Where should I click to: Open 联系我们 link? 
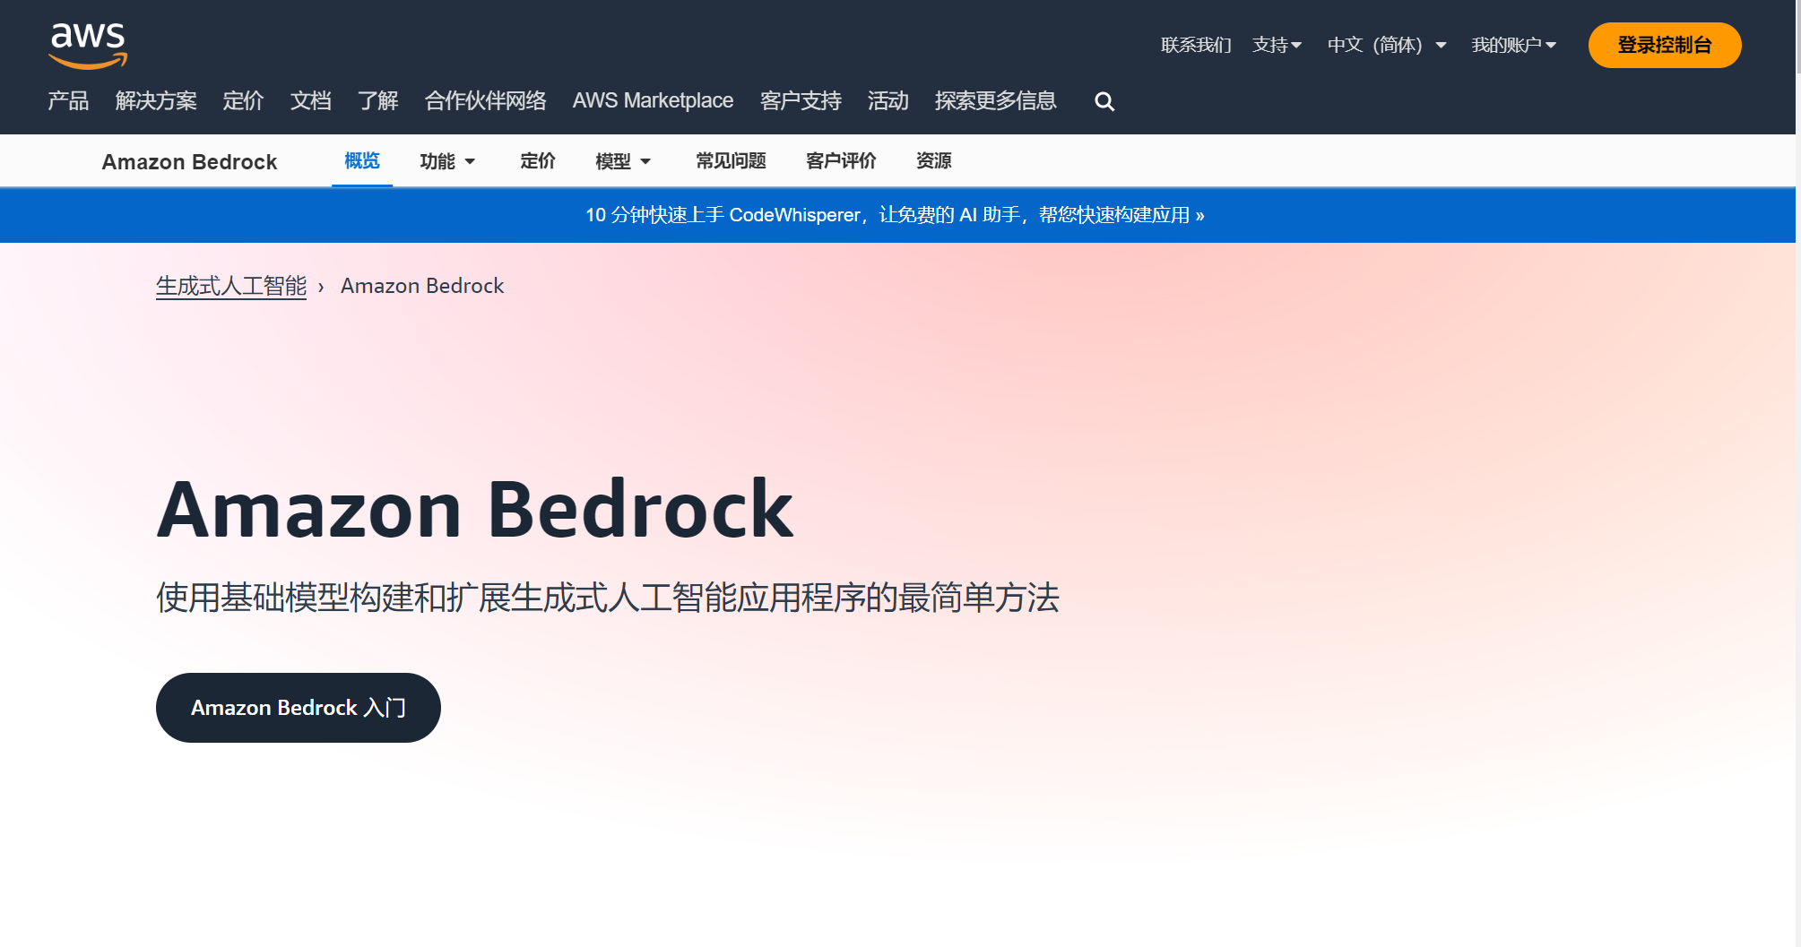1196,45
